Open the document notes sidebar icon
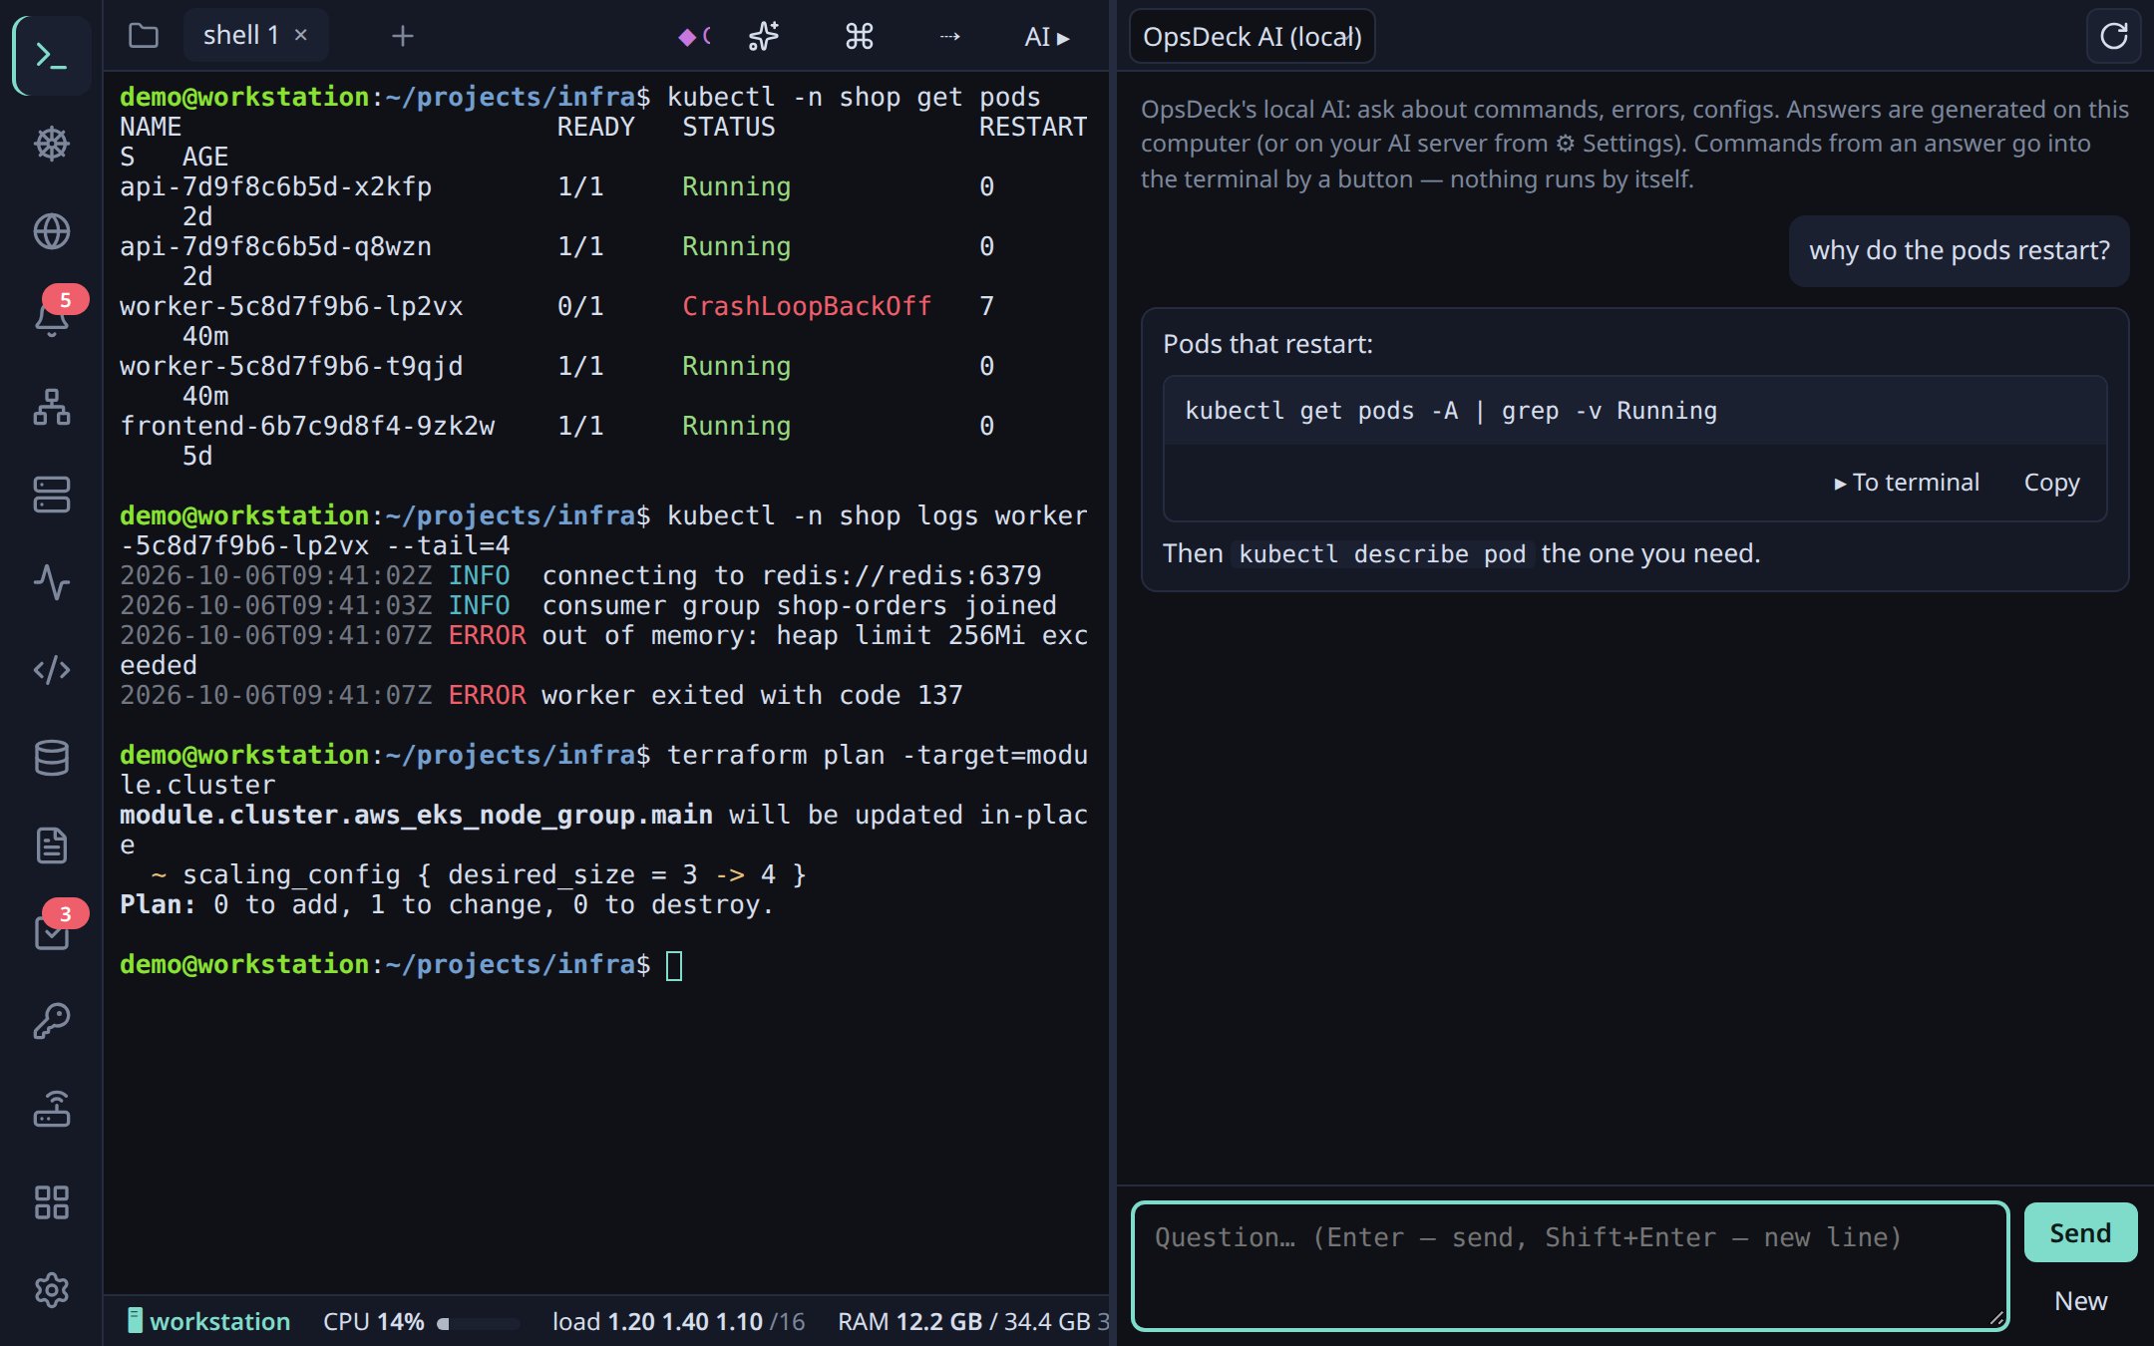The image size is (2154, 1346). [52, 845]
